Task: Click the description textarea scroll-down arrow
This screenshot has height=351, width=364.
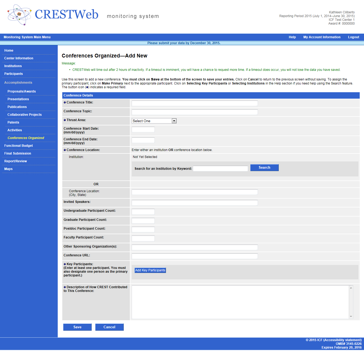Action: (x=351, y=317)
